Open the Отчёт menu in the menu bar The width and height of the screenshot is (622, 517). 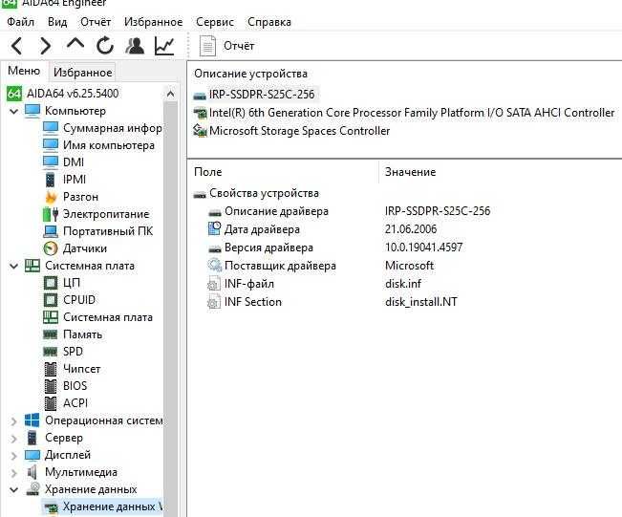click(96, 22)
